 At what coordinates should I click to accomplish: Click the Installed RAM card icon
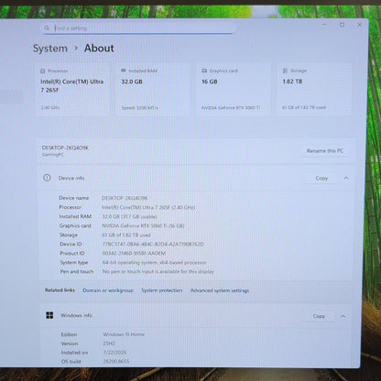point(124,71)
